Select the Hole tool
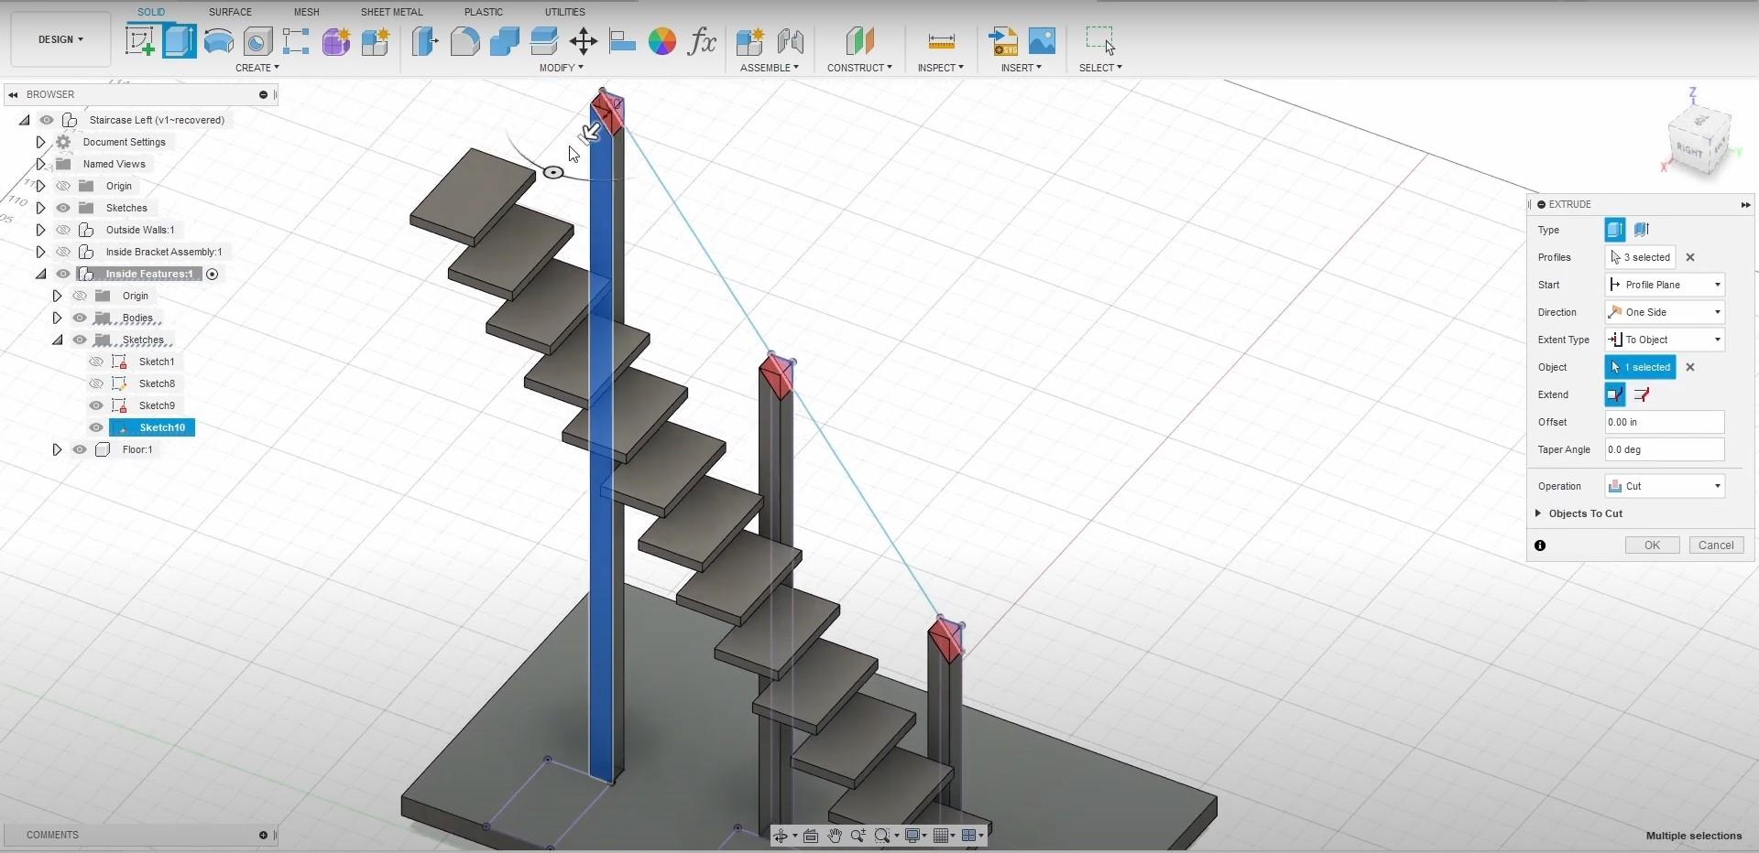This screenshot has height=853, width=1759. (x=257, y=41)
